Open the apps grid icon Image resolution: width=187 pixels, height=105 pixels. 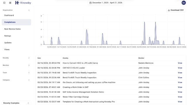tap(10, 3)
